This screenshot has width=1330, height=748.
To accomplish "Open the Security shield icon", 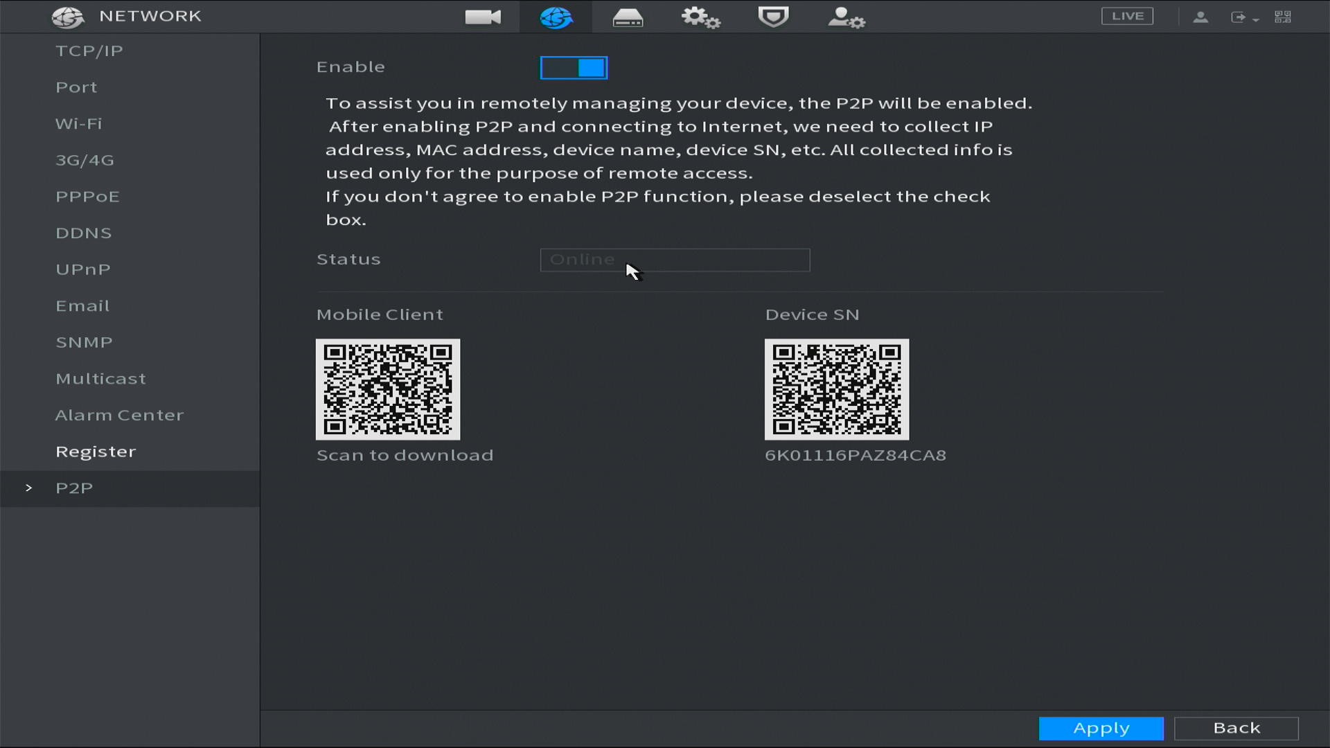I will click(773, 17).
